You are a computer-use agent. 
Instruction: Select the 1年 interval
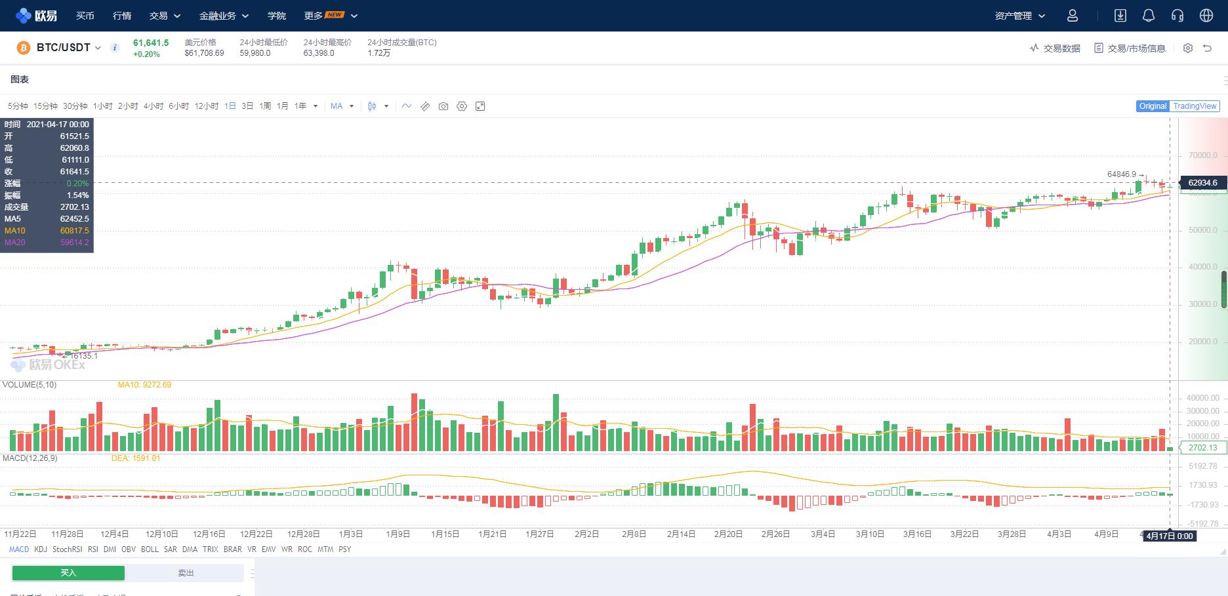(x=300, y=106)
